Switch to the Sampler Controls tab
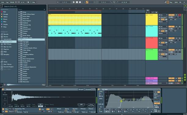Screen dimensions: 187x115 tap(88, 89)
